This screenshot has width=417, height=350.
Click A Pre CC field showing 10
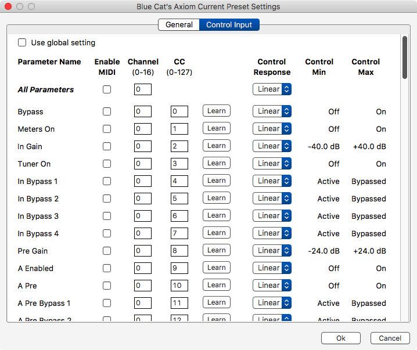(x=179, y=286)
